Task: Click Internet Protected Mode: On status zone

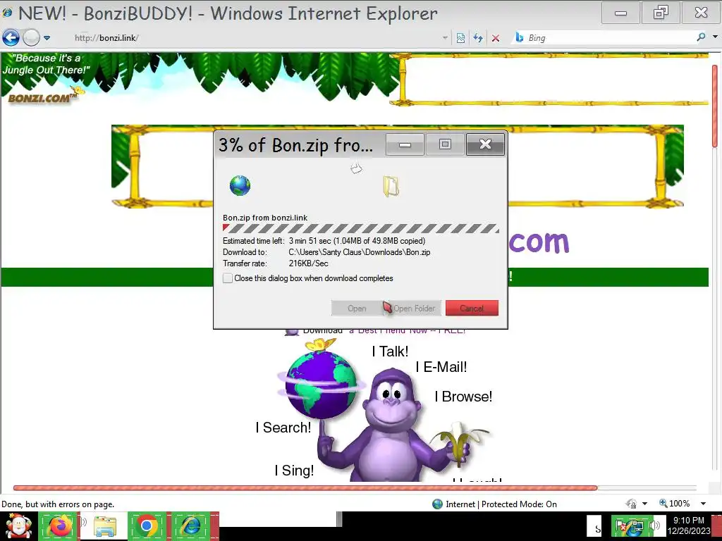Action: pyautogui.click(x=501, y=504)
